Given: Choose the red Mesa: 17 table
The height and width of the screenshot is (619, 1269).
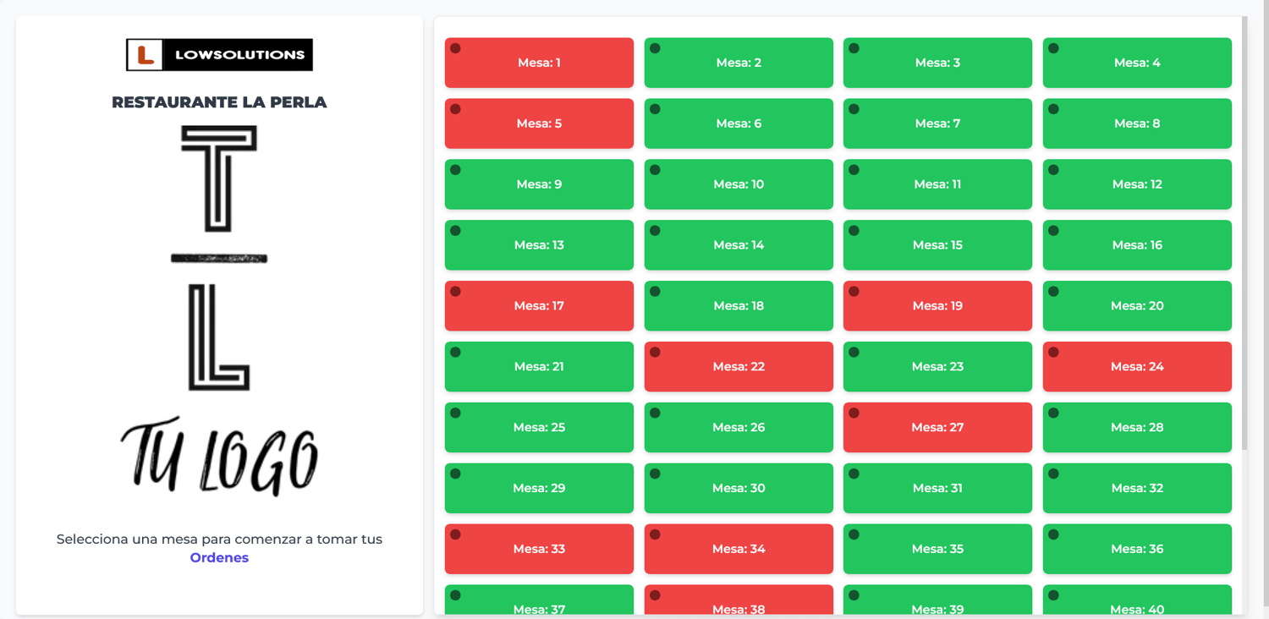Looking at the screenshot, I should point(539,305).
